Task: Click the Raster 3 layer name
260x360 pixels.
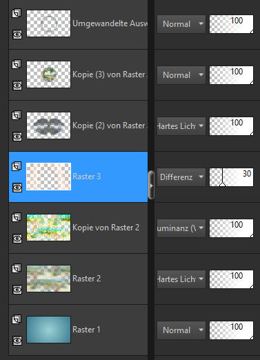Action: (86, 177)
